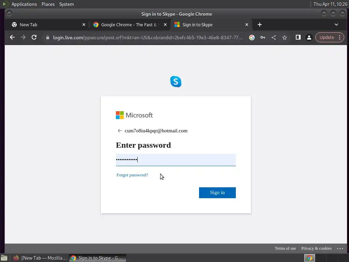Switch to Google Chrome - The Fast tab
Image resolution: width=349 pixels, height=262 pixels.
130,25
